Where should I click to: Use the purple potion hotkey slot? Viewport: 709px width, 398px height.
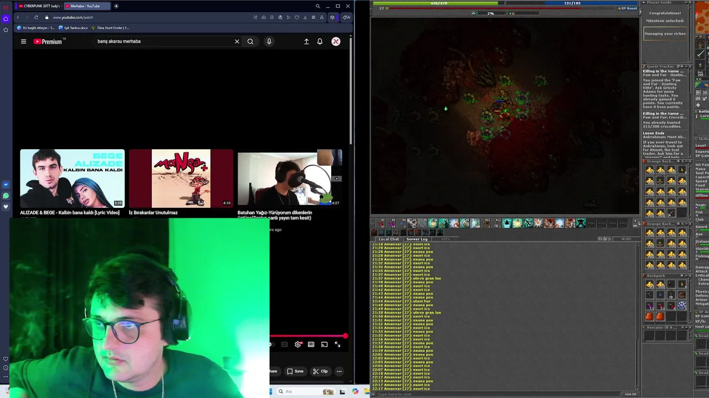pyautogui.click(x=392, y=223)
